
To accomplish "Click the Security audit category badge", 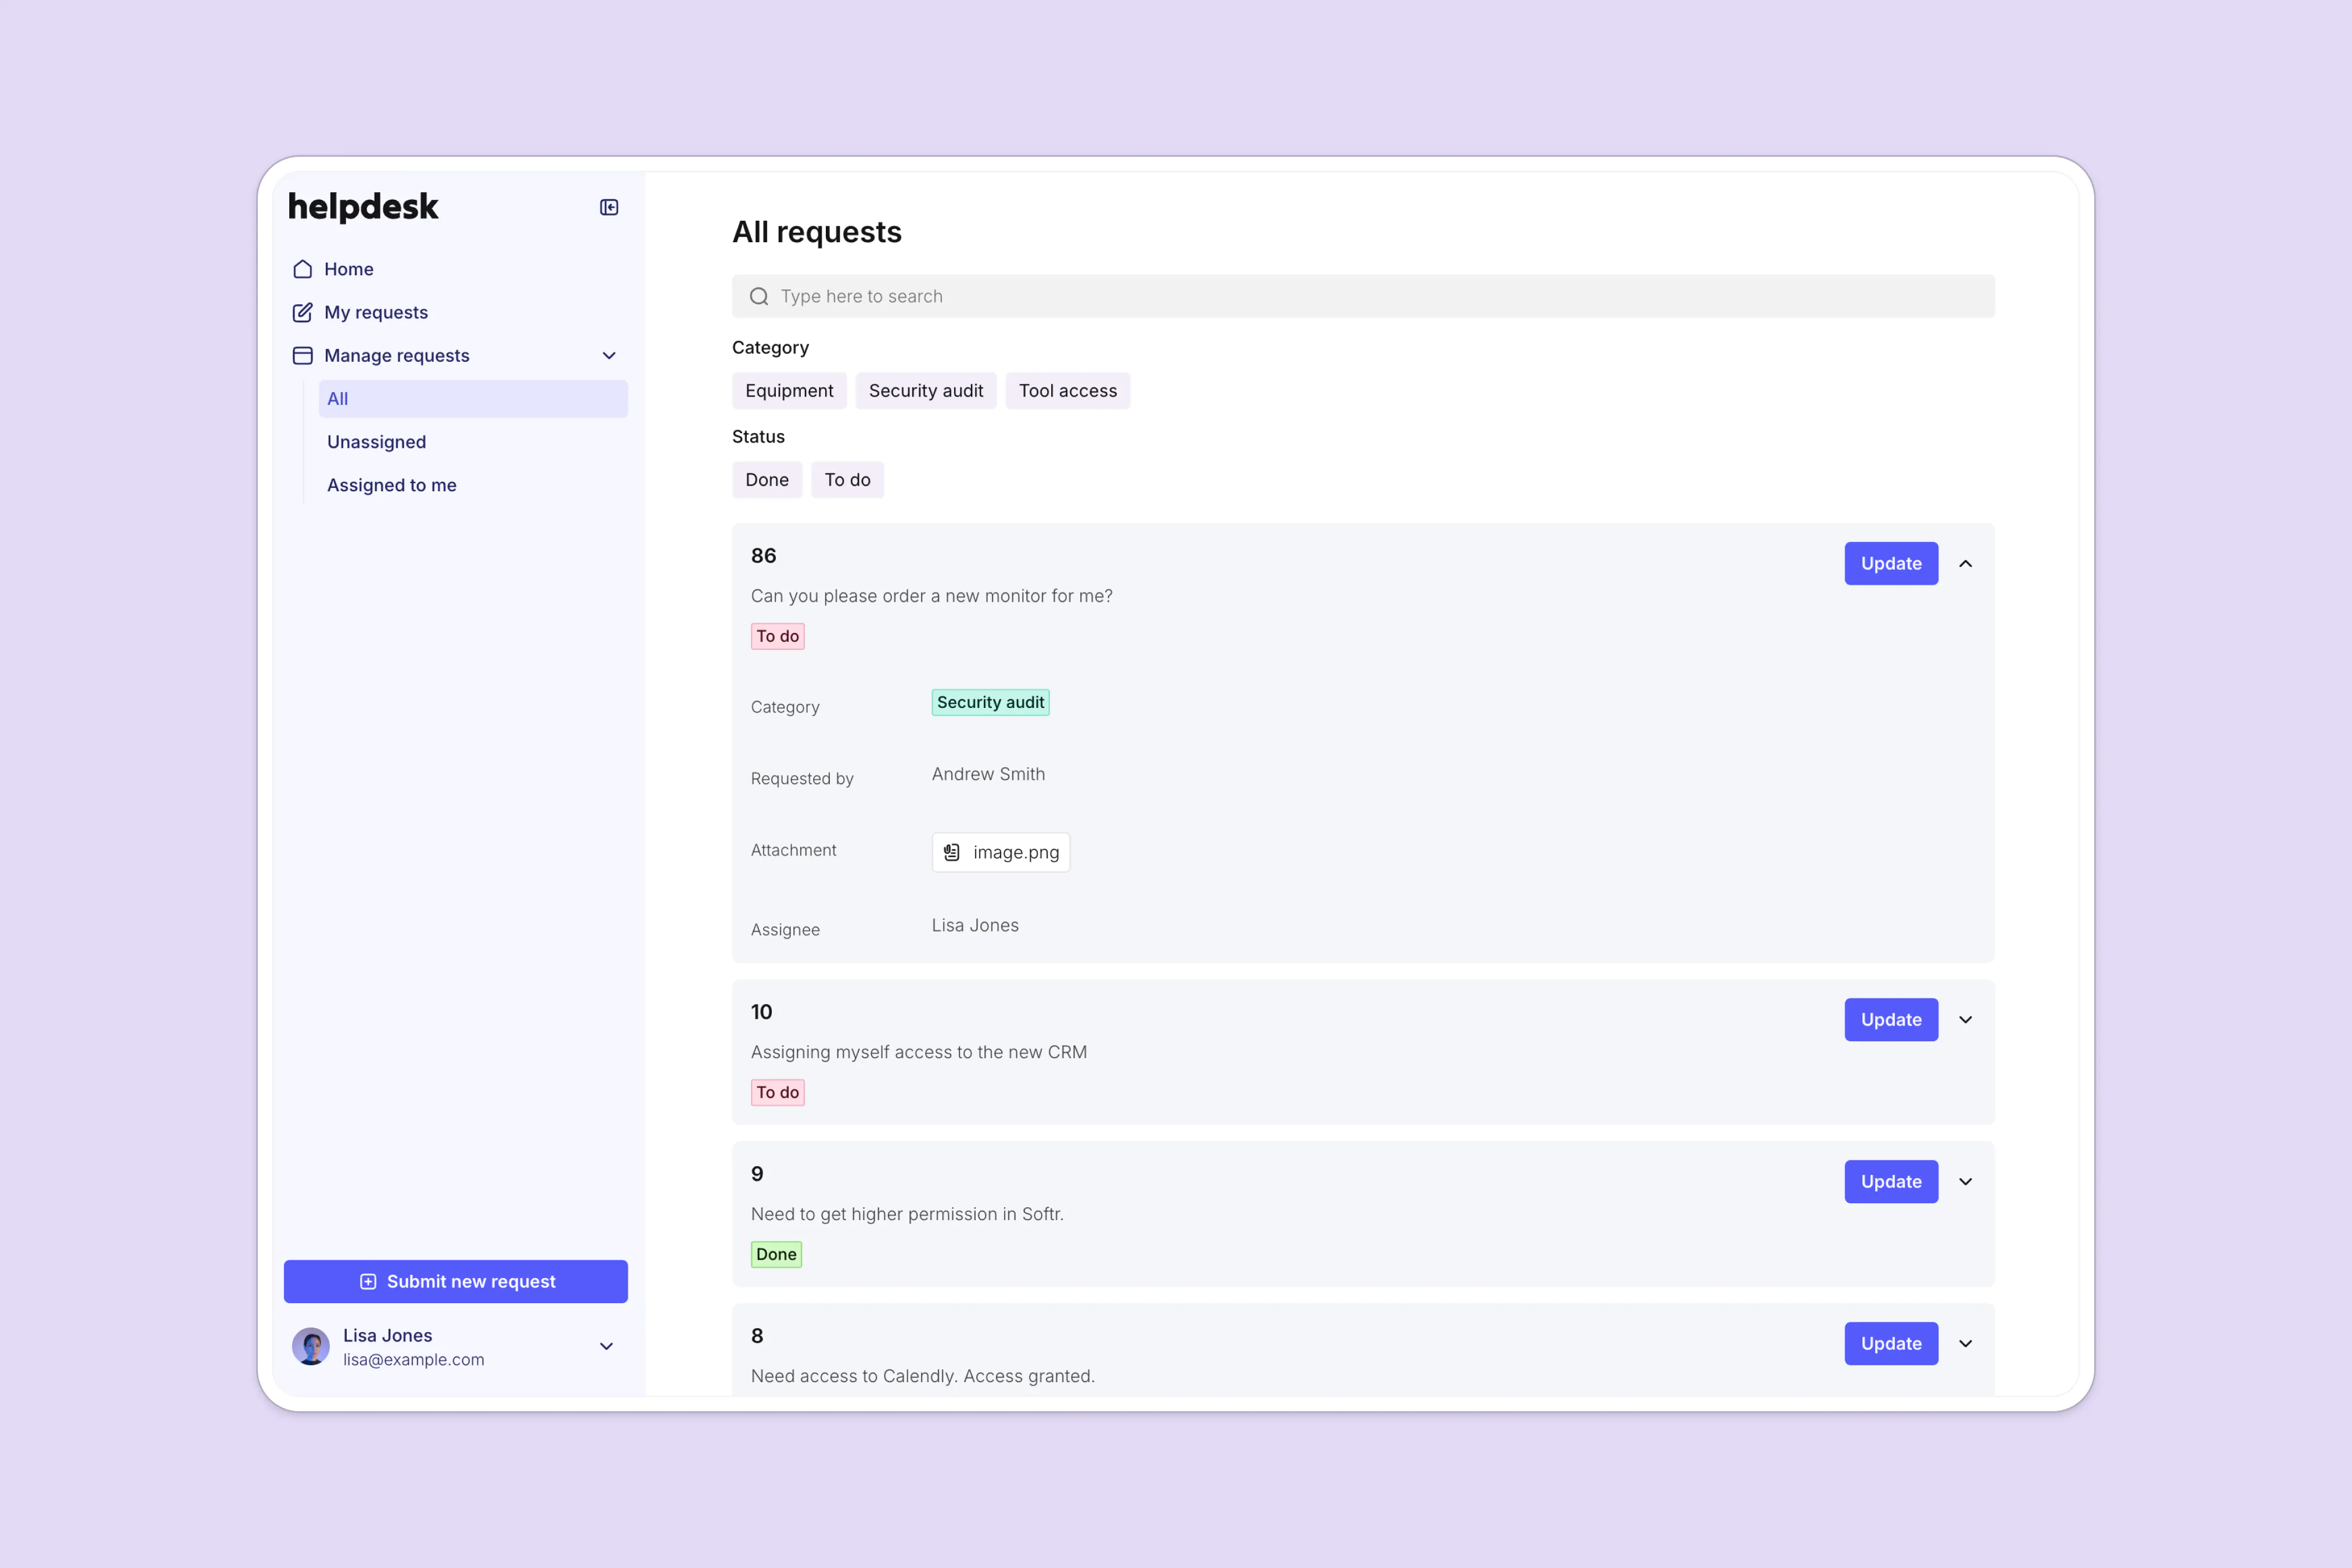I will (x=990, y=702).
